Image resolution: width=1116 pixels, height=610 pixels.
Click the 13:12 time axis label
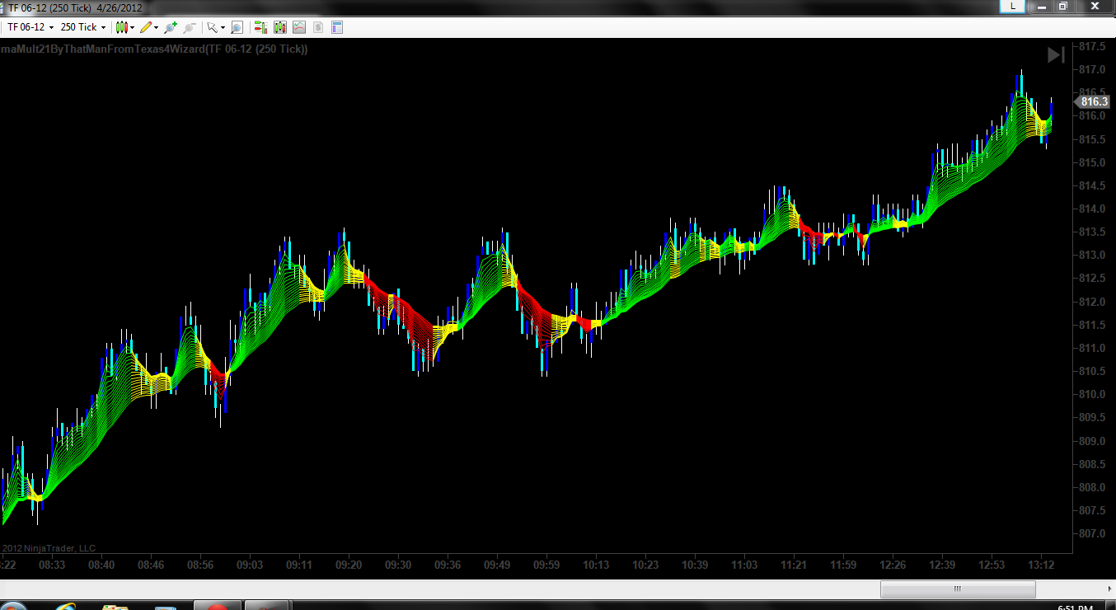[1041, 565]
